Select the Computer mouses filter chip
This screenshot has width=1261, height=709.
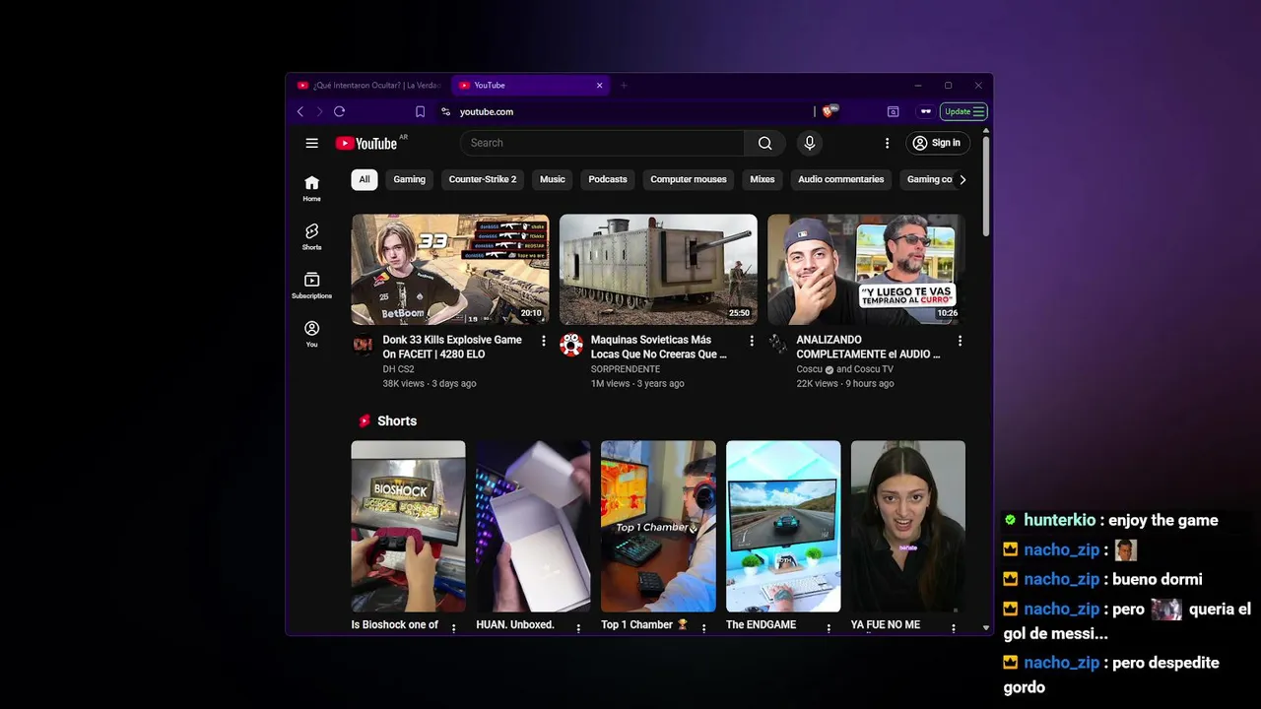pyautogui.click(x=689, y=179)
